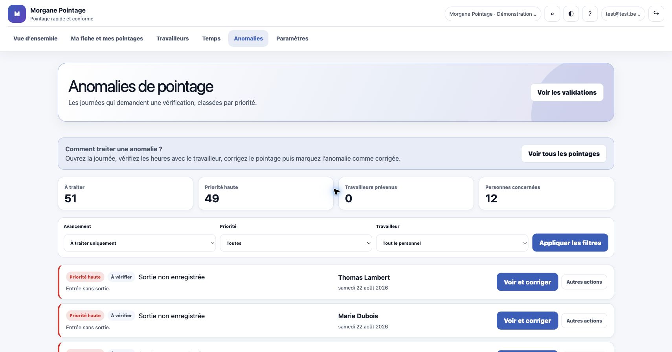The height and width of the screenshot is (352, 672).
Task: Open help via the question mark icon
Action: coord(590,14)
